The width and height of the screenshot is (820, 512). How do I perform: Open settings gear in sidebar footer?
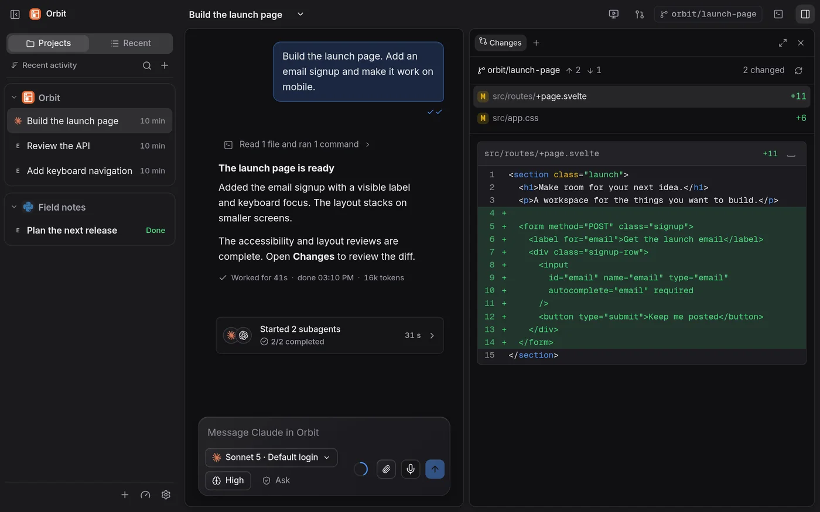coord(166,495)
